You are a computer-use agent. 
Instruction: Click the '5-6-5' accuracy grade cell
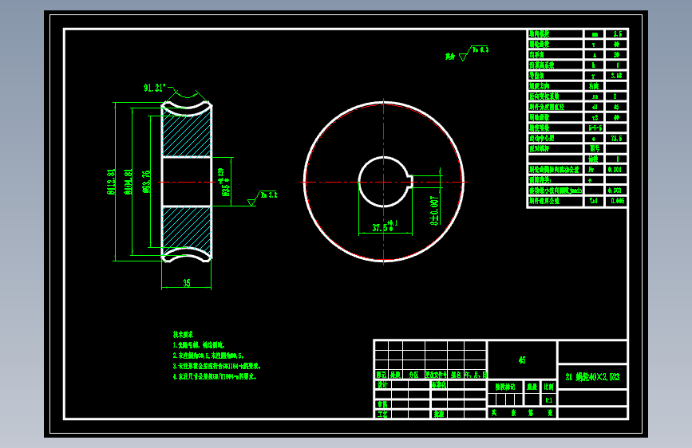click(595, 128)
